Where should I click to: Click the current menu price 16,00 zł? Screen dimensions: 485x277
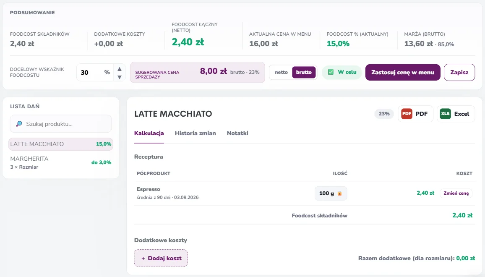coord(263,44)
